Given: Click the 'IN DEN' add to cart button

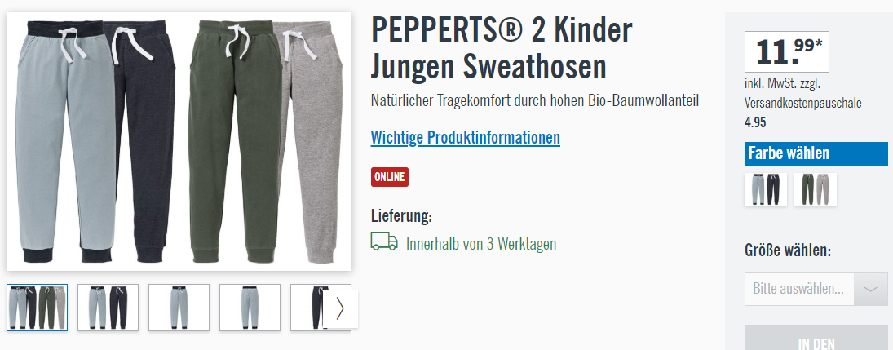Looking at the screenshot, I should (x=816, y=338).
